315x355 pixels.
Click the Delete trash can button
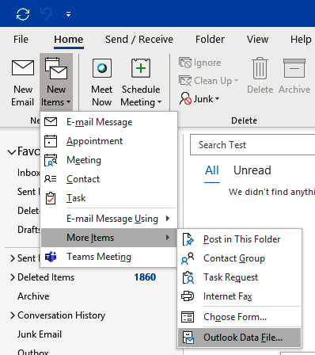pyautogui.click(x=260, y=76)
